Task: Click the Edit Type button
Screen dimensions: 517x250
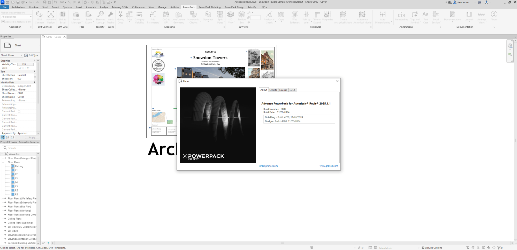Action: (x=31, y=55)
